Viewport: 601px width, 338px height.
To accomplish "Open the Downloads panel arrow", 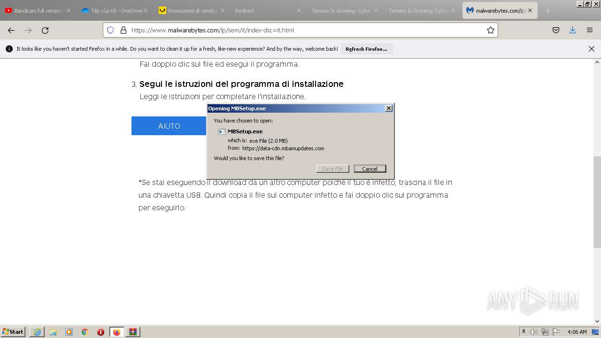I will pyautogui.click(x=572, y=30).
